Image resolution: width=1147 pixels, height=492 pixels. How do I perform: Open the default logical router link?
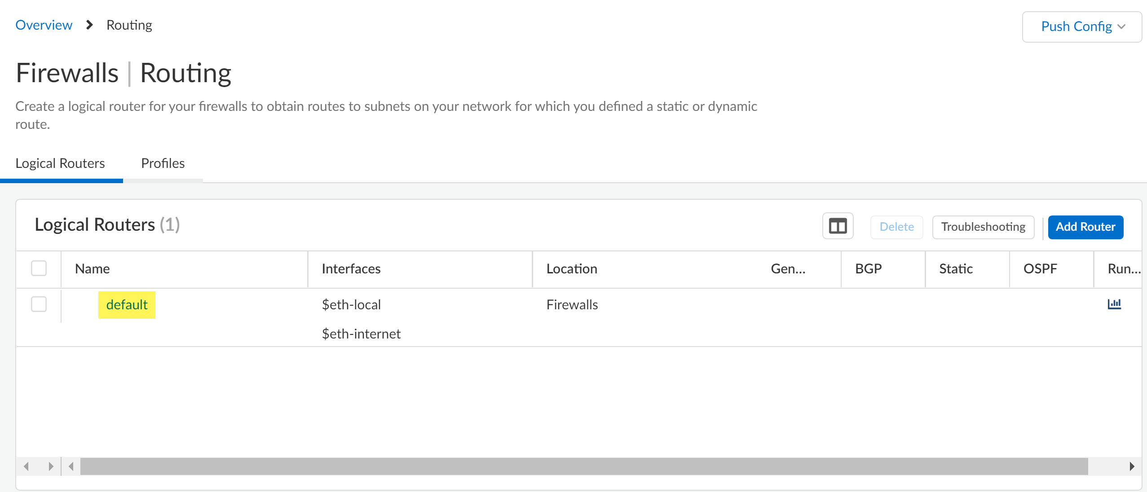pos(127,305)
